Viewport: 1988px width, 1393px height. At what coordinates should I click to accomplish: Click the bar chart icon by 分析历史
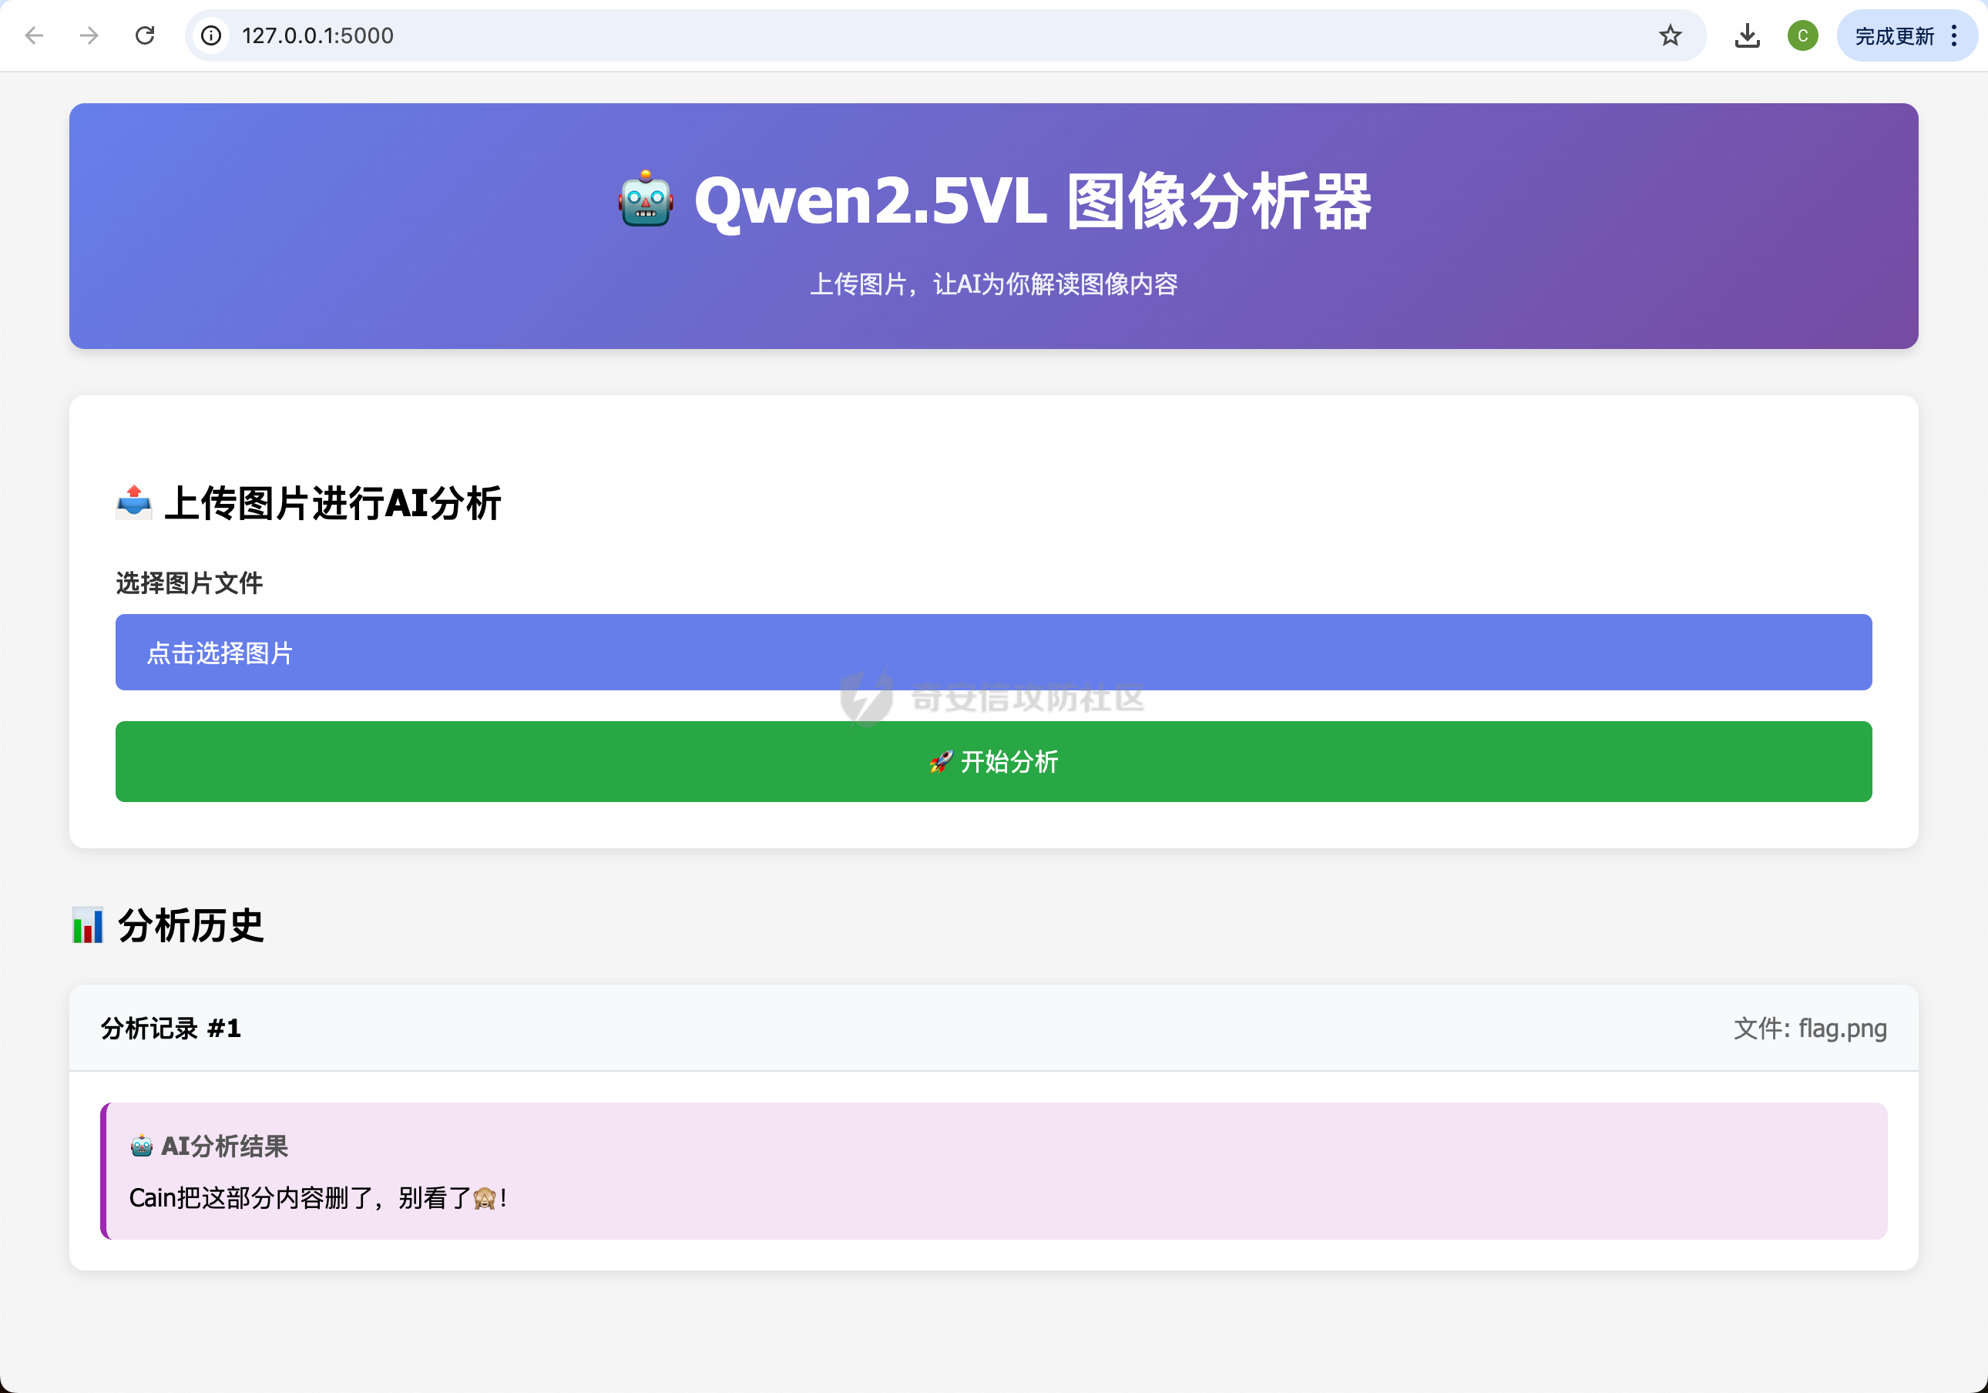click(x=87, y=925)
